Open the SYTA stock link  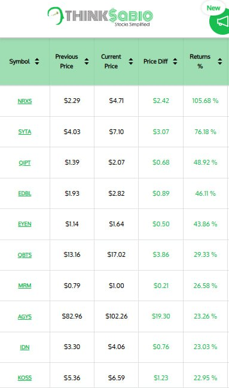[x=25, y=132]
